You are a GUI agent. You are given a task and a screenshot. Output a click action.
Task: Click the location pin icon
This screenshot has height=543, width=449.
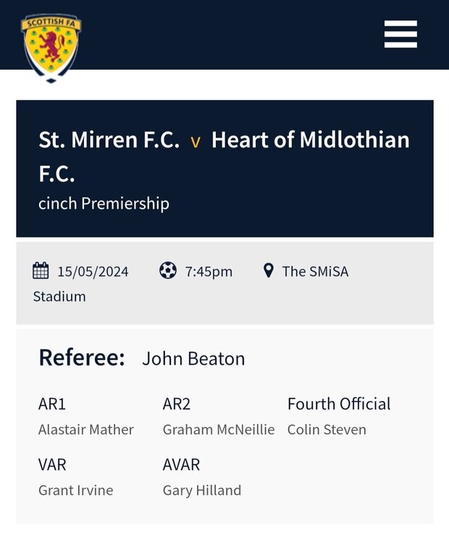[x=269, y=271]
